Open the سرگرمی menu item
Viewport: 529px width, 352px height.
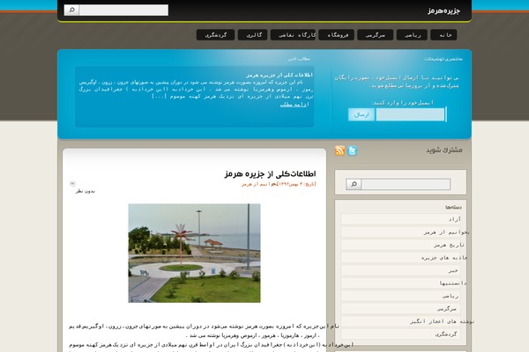[376, 34]
